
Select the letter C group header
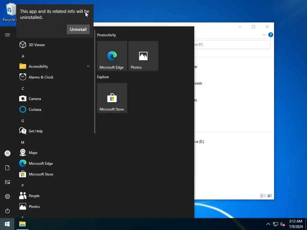tap(23, 88)
